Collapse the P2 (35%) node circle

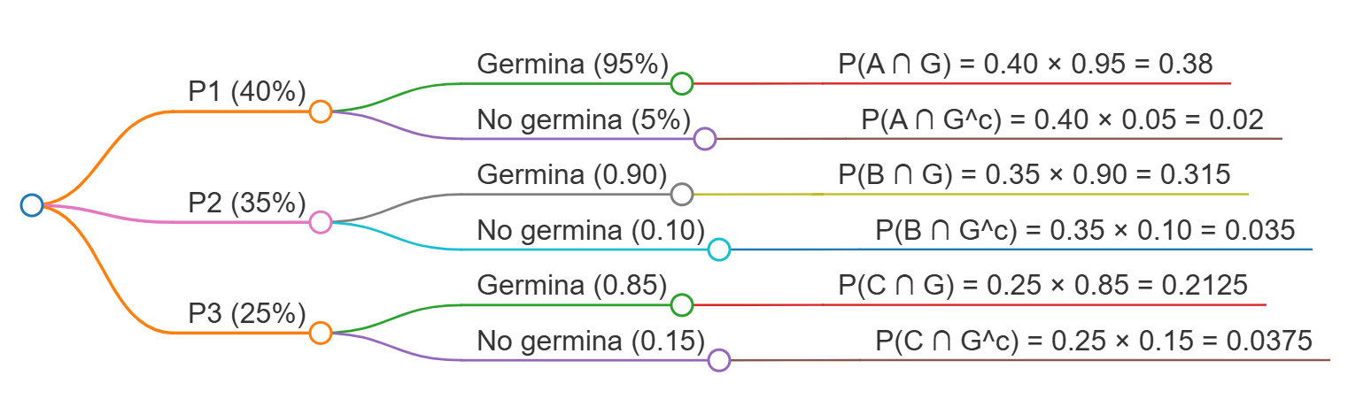tap(321, 222)
